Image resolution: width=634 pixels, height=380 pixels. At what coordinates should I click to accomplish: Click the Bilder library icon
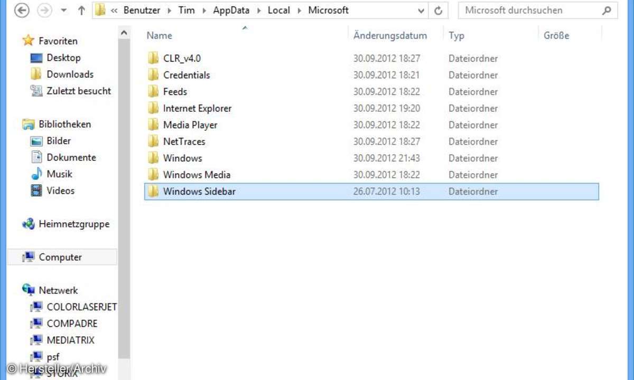[x=36, y=141]
